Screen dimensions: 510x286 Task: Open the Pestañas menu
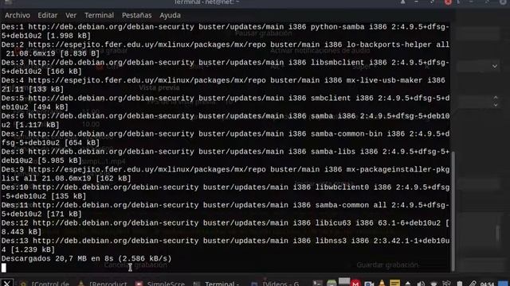(x=136, y=15)
